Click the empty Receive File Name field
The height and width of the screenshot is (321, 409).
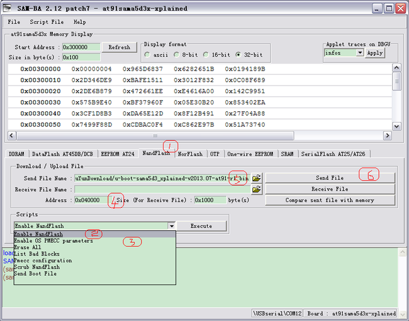(x=162, y=189)
